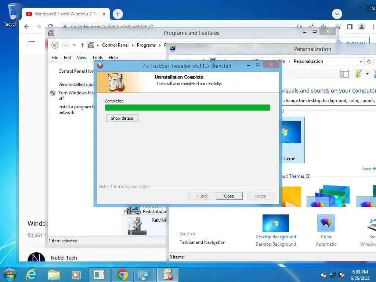This screenshot has height=282, width=376.
Task: Open Nobel Tech channel name
Action: (64, 258)
